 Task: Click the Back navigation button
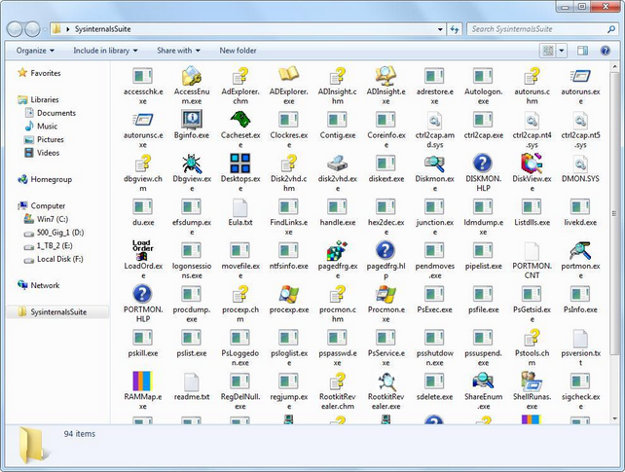tap(15, 29)
